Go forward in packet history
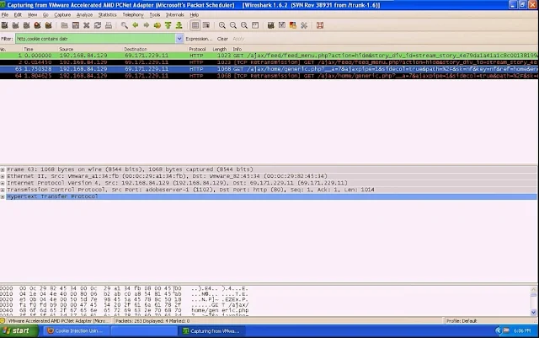Viewport: 539px width, 338px height. coord(147,25)
